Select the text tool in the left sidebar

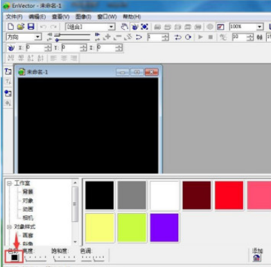coord(8,82)
